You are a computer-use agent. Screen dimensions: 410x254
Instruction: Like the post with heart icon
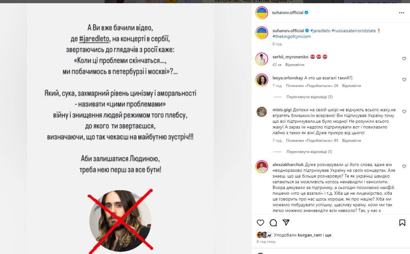(x=260, y=223)
